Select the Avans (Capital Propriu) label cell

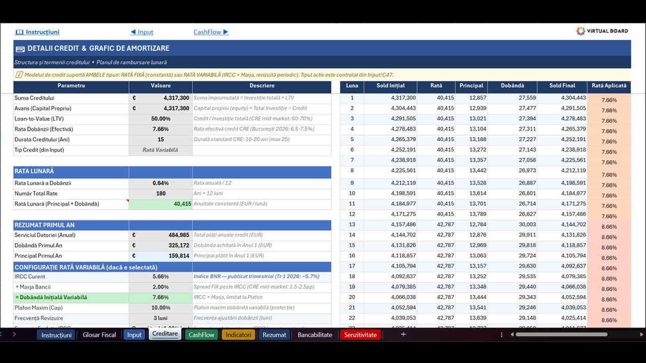pos(71,108)
